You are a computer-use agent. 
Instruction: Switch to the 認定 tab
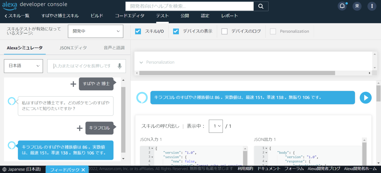[205, 16]
